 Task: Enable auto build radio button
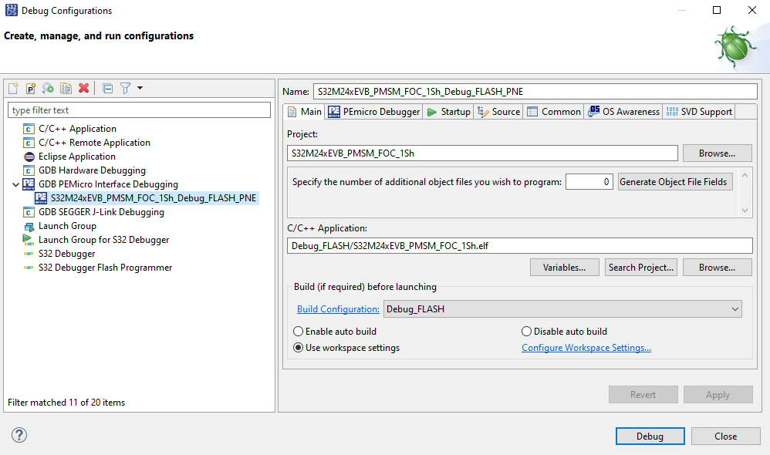click(299, 331)
